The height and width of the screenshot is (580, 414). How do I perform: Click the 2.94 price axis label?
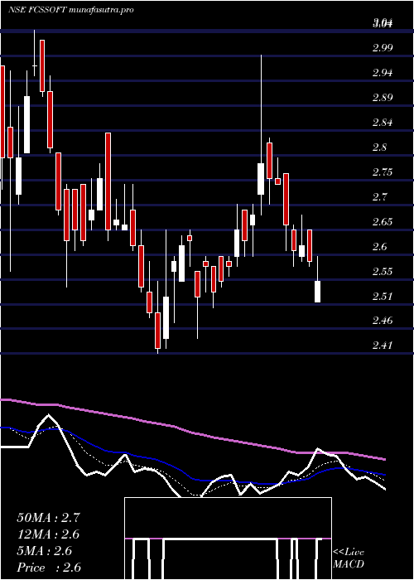pos(383,73)
